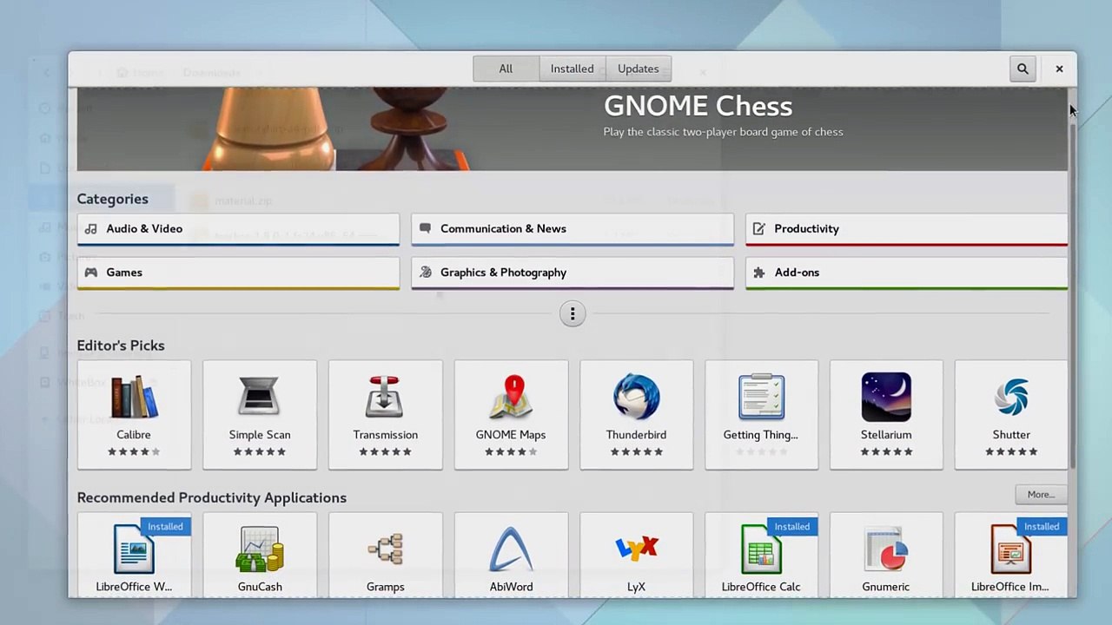Click the GNOME Maps star rating
This screenshot has height=625, width=1112.
511,451
